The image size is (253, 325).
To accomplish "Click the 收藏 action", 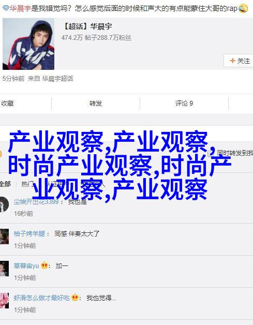I will tap(7, 103).
